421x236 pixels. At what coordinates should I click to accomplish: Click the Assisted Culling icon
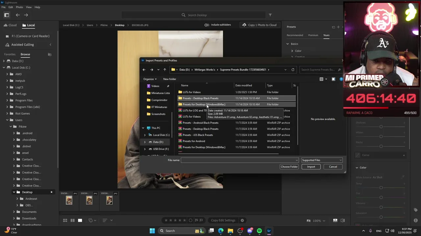8,45
